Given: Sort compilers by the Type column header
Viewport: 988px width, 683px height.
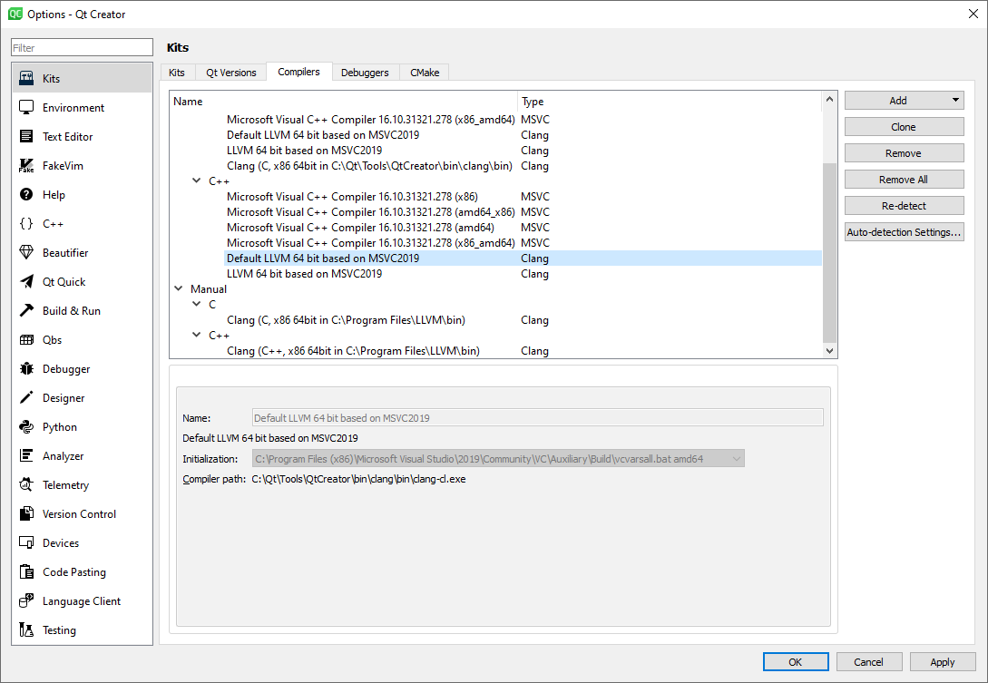Looking at the screenshot, I should tap(670, 102).
